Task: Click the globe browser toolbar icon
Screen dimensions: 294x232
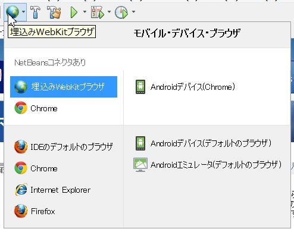Action: point(12,12)
